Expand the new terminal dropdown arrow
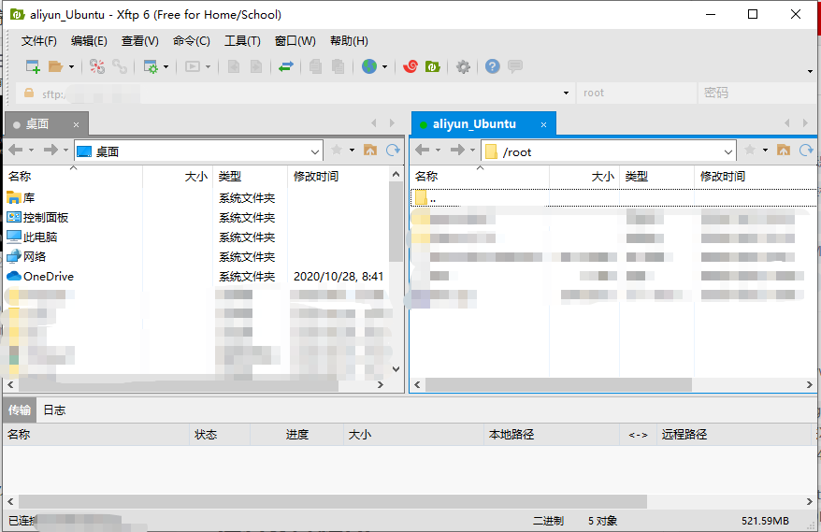Viewport: 821px width, 532px height. (x=208, y=67)
